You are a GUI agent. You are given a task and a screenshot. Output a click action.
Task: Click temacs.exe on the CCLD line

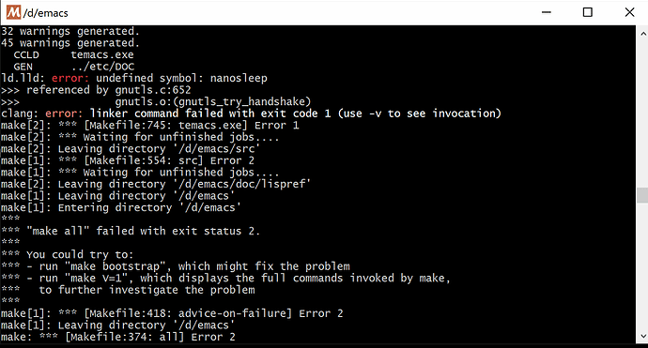coord(102,55)
